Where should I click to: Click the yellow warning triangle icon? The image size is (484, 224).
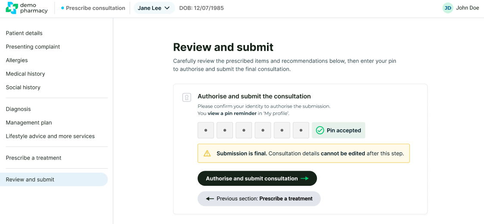(207, 153)
